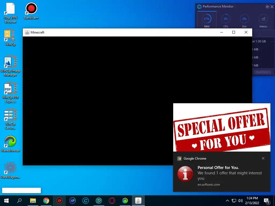Screen dimensions: 275x206
Task: Show hidden system tray icons
Action: pos(227,201)
